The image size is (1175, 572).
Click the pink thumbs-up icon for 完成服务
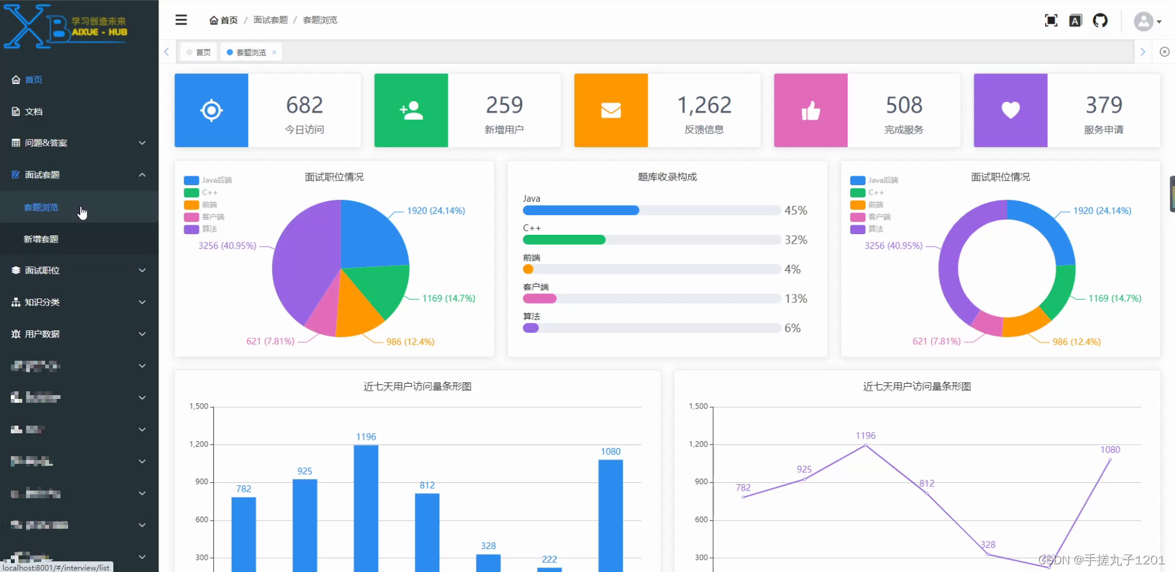point(811,111)
